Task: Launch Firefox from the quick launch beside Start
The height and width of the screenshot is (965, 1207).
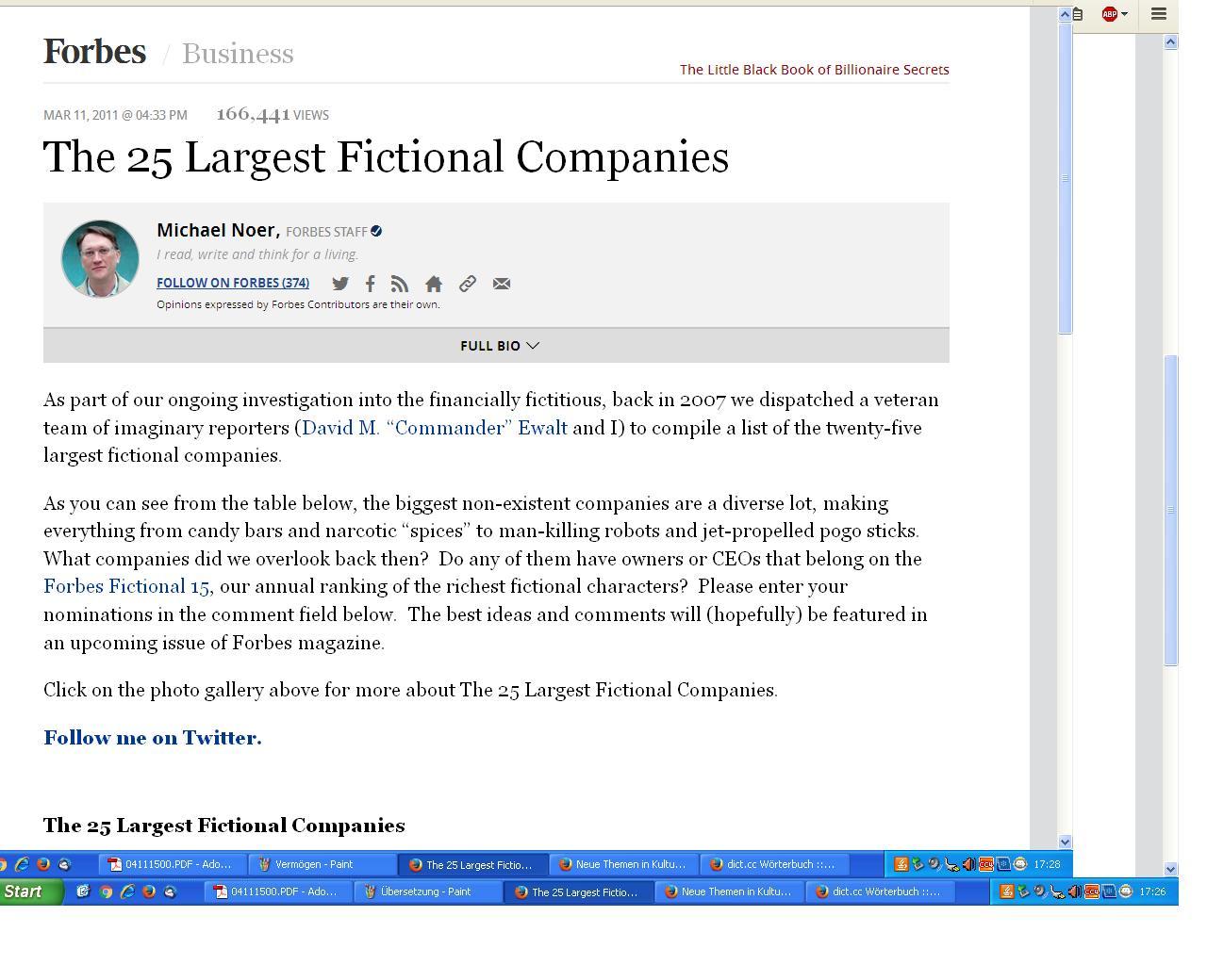Action: click(x=149, y=891)
